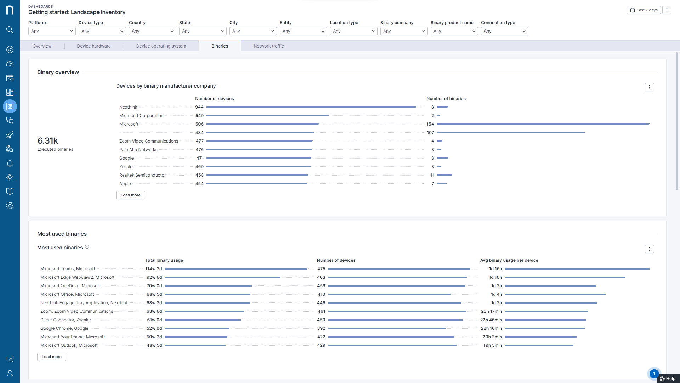Open the search icon in sidebar

(10, 30)
